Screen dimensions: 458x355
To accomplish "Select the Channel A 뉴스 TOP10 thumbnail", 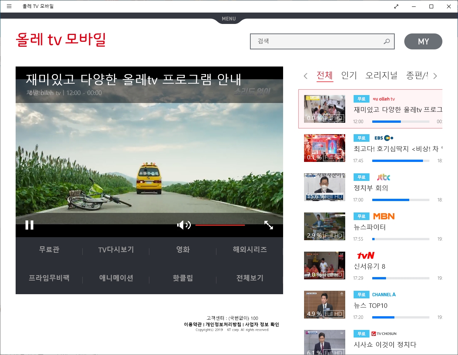I will pyautogui.click(x=325, y=304).
